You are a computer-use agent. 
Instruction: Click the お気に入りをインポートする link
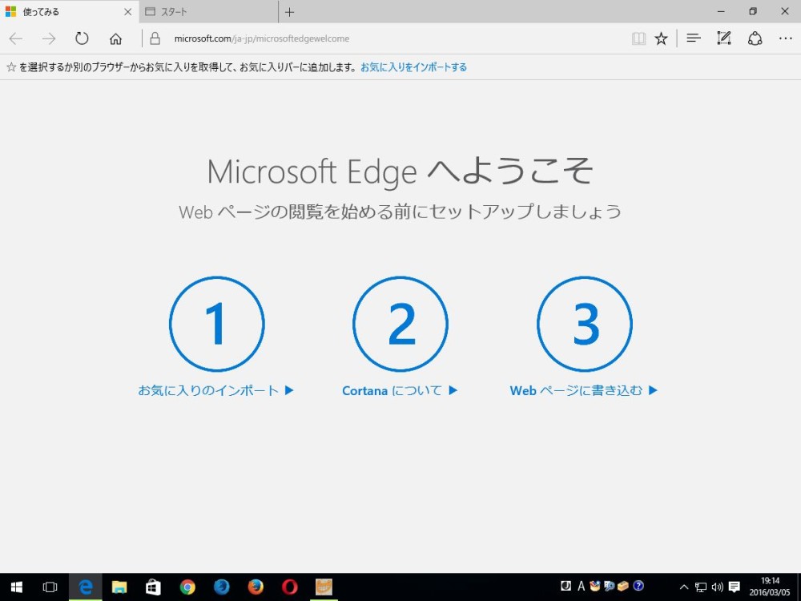[x=413, y=67]
